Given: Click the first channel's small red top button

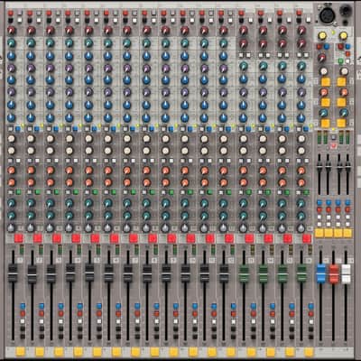Looking at the screenshot, I should tap(11, 14).
